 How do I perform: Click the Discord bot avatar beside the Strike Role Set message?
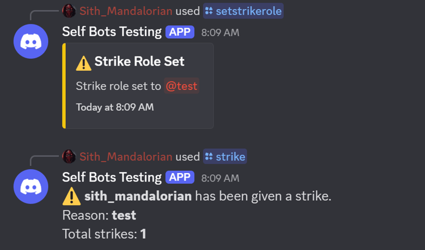pyautogui.click(x=31, y=41)
